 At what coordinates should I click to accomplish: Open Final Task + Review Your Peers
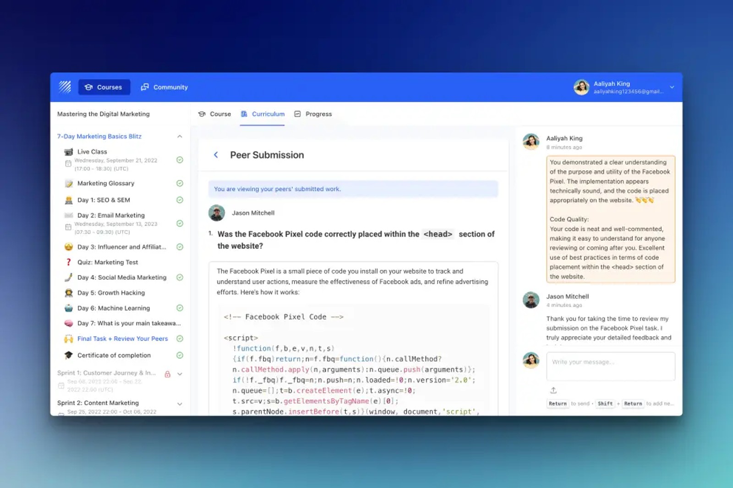123,339
